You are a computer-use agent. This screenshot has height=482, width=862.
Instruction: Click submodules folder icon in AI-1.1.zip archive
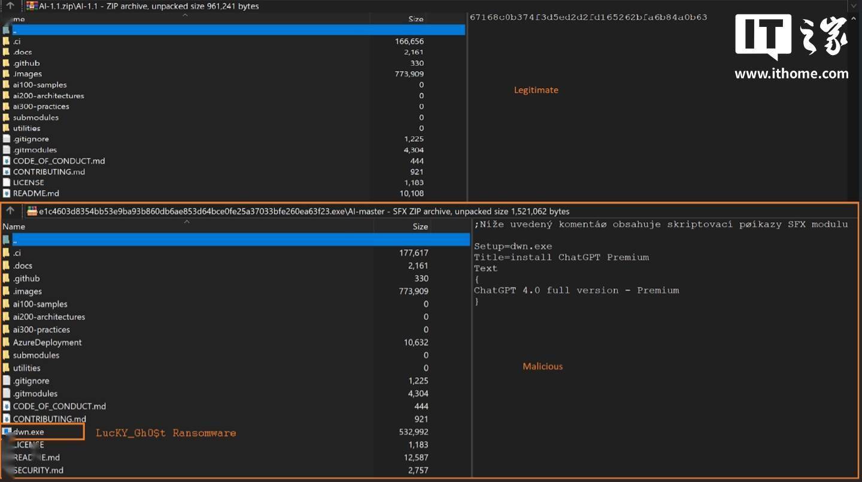coord(6,117)
